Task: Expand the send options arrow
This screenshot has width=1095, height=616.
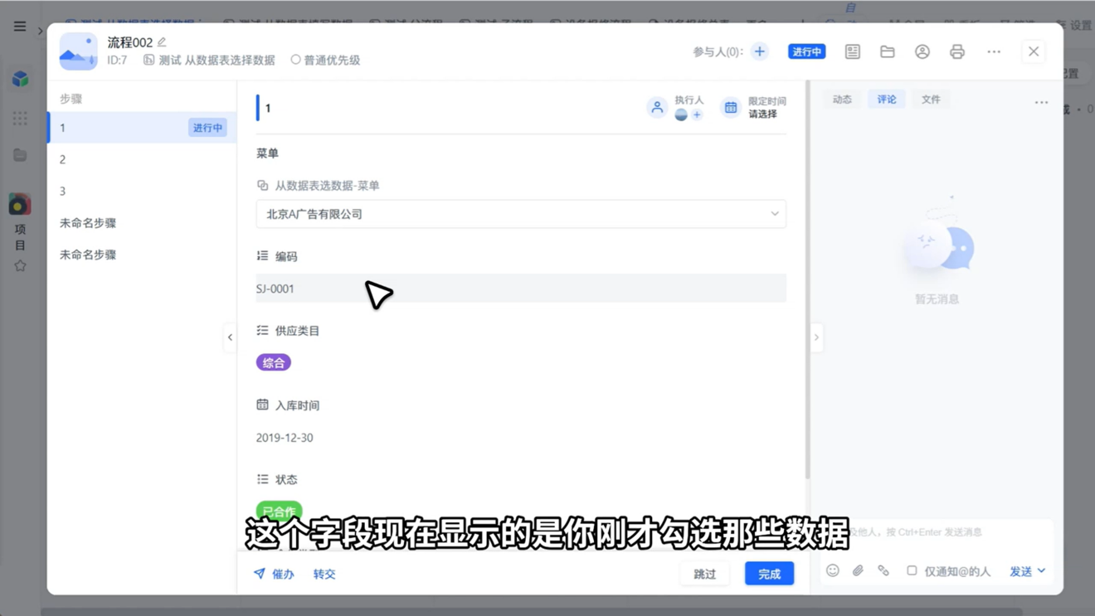Action: (1041, 571)
